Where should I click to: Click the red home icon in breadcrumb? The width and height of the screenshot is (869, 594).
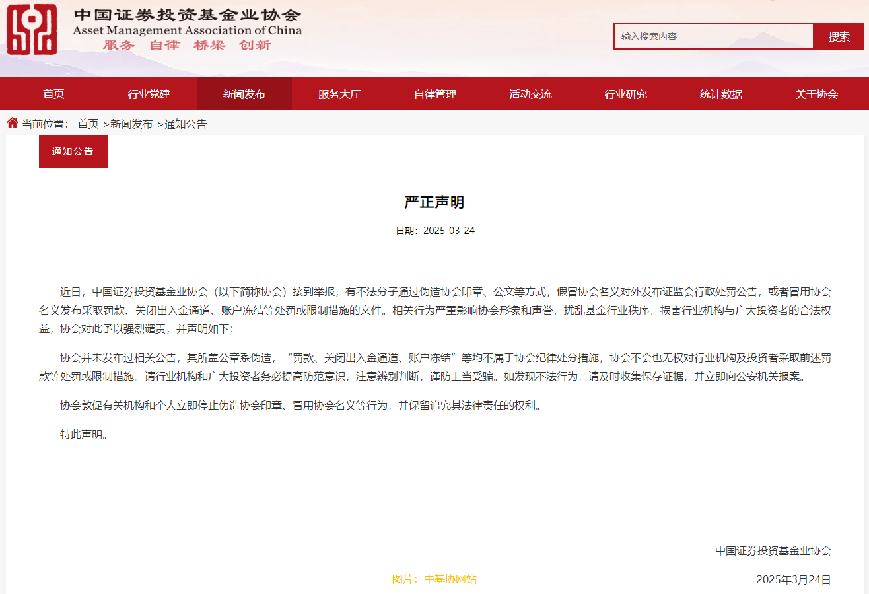tap(13, 123)
